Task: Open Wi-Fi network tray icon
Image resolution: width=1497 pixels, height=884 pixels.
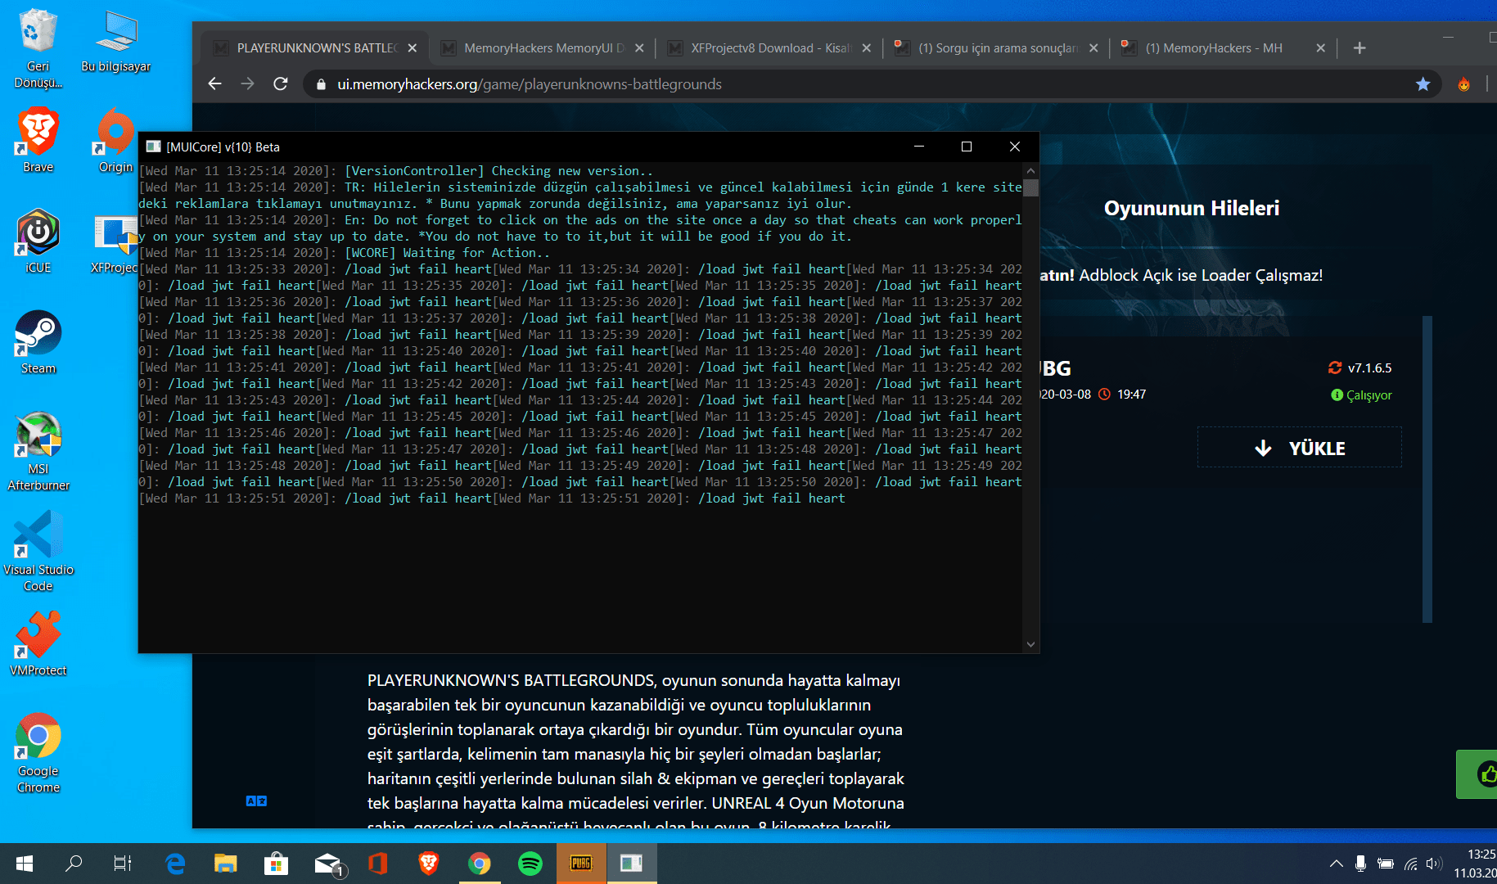Action: pyautogui.click(x=1411, y=864)
